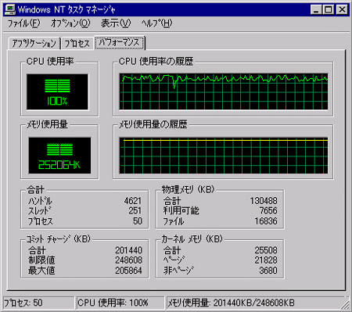Image resolution: width=352 pixels, height=312 pixels.
Task: Click the ハンドル value 4621
Action: coord(132,201)
